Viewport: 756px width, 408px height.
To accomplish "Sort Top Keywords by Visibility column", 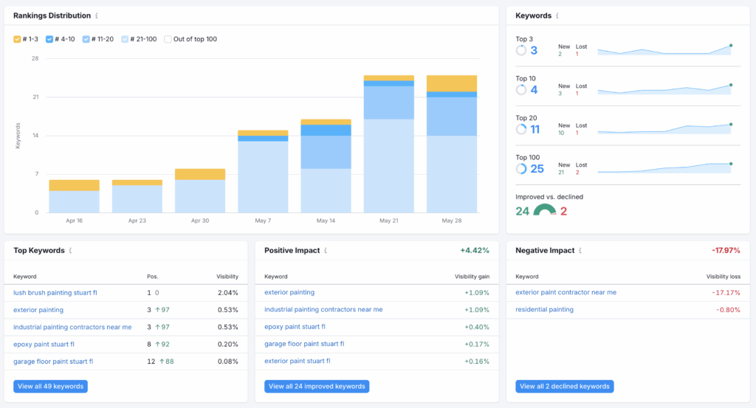I will (x=227, y=277).
